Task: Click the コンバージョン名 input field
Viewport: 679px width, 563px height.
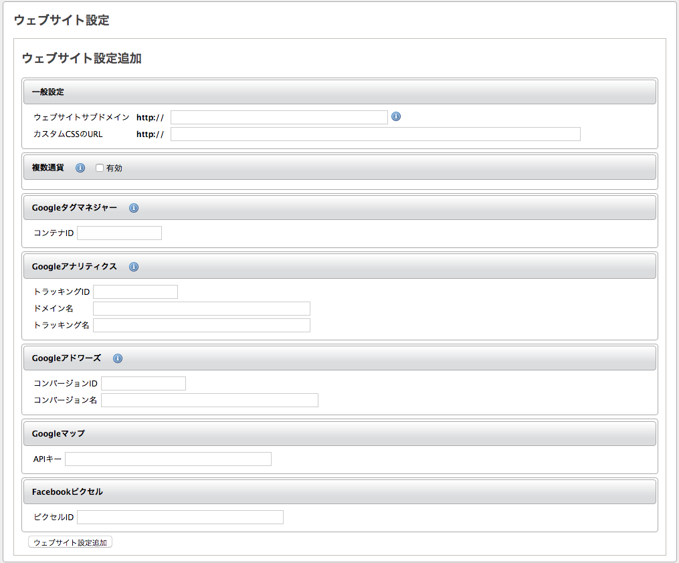Action: pyautogui.click(x=209, y=401)
